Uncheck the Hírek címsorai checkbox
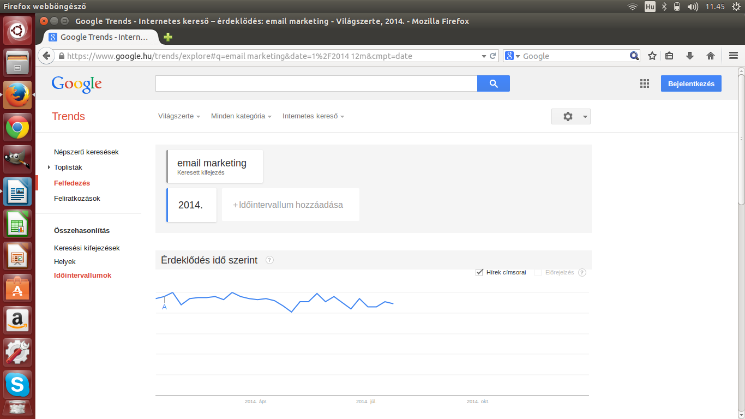 coord(479,272)
